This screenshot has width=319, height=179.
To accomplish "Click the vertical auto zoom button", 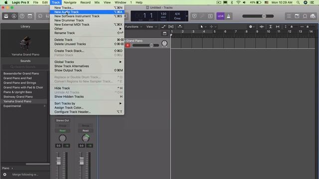I will coord(270,26).
